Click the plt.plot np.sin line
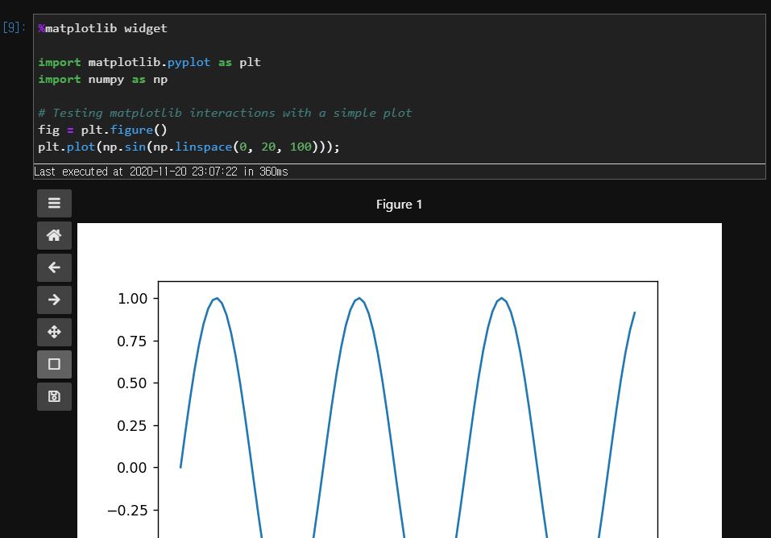 [x=189, y=147]
